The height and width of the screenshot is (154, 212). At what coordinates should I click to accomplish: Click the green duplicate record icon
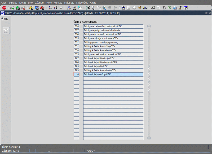pyautogui.click(x=18, y=8)
